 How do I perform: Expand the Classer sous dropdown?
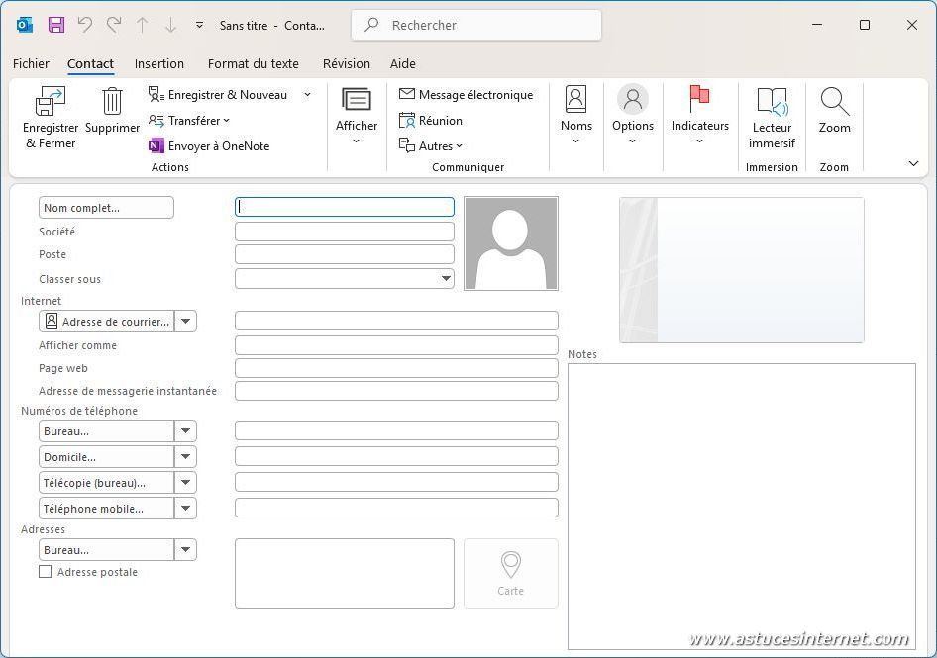coord(445,279)
